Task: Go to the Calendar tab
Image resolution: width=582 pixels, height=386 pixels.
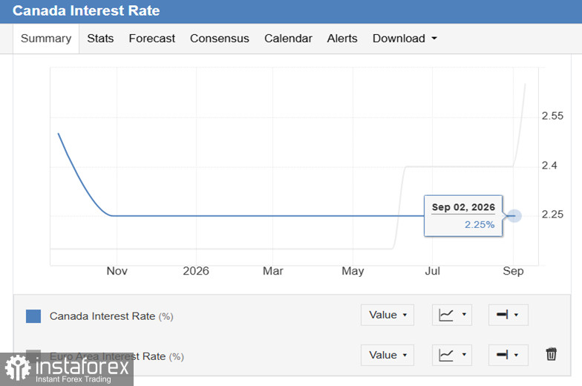Action: [x=288, y=39]
